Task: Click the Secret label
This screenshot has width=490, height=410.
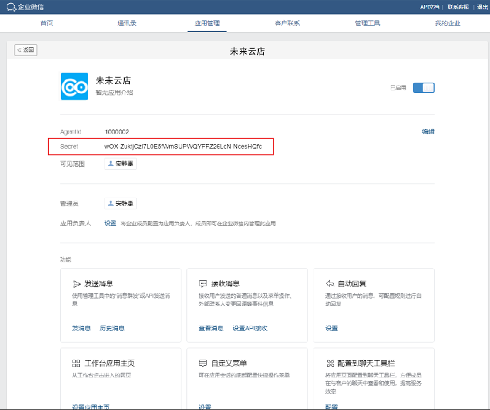Action: pos(69,147)
